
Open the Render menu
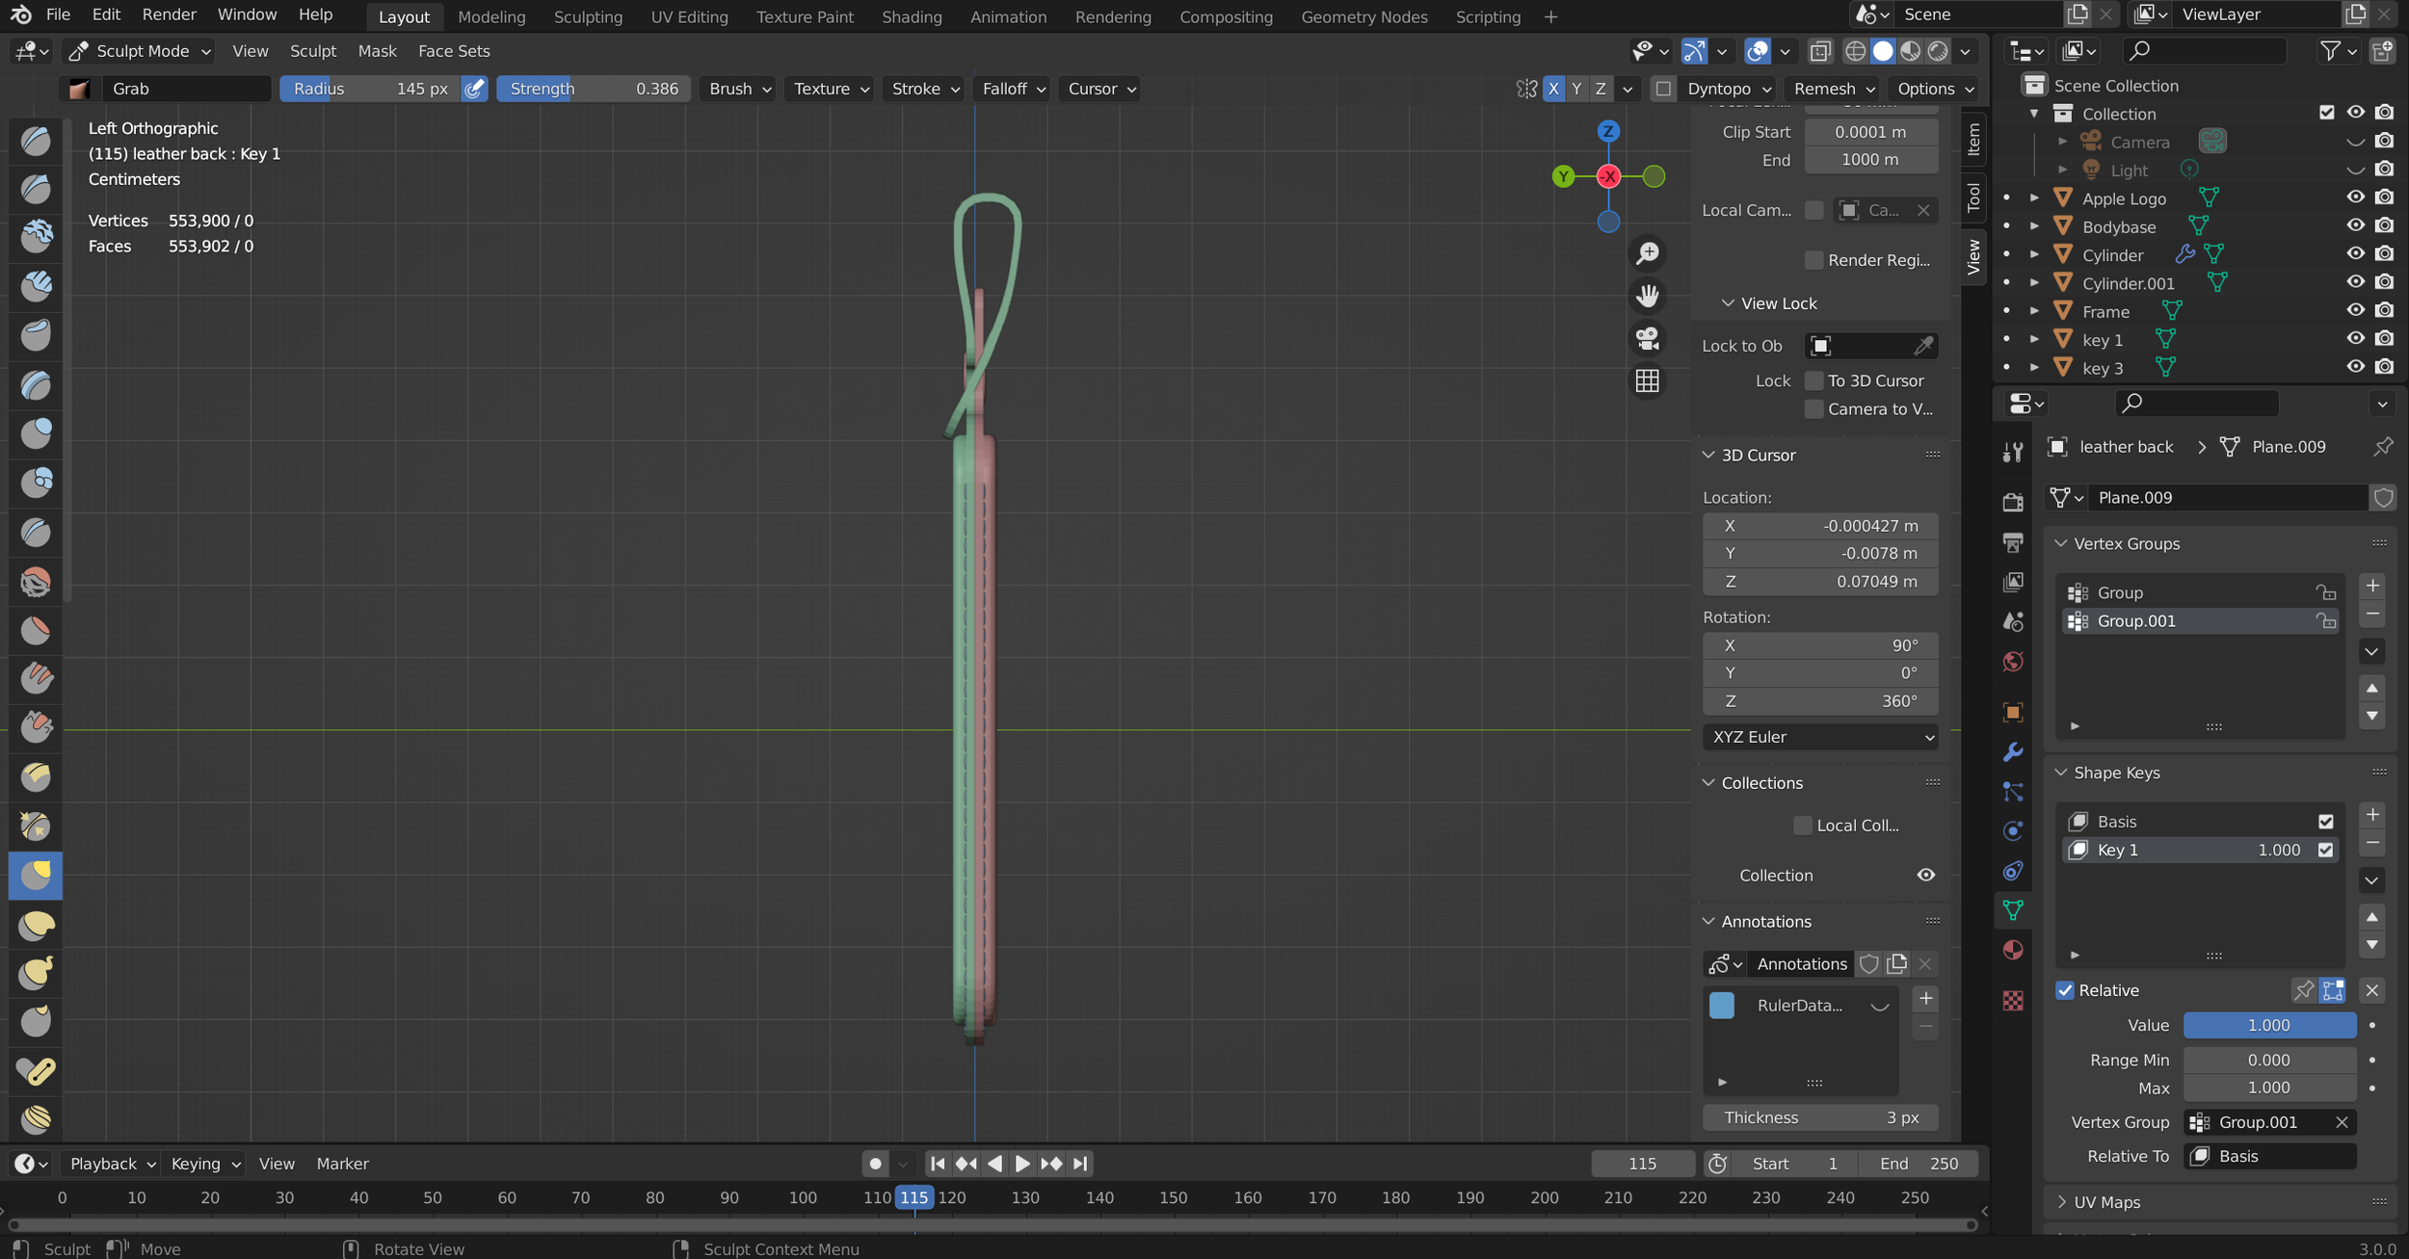(169, 13)
